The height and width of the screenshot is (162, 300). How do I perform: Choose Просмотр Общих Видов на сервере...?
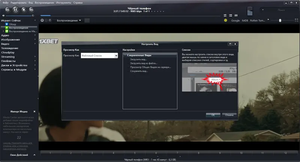pyautogui.click(x=151, y=67)
